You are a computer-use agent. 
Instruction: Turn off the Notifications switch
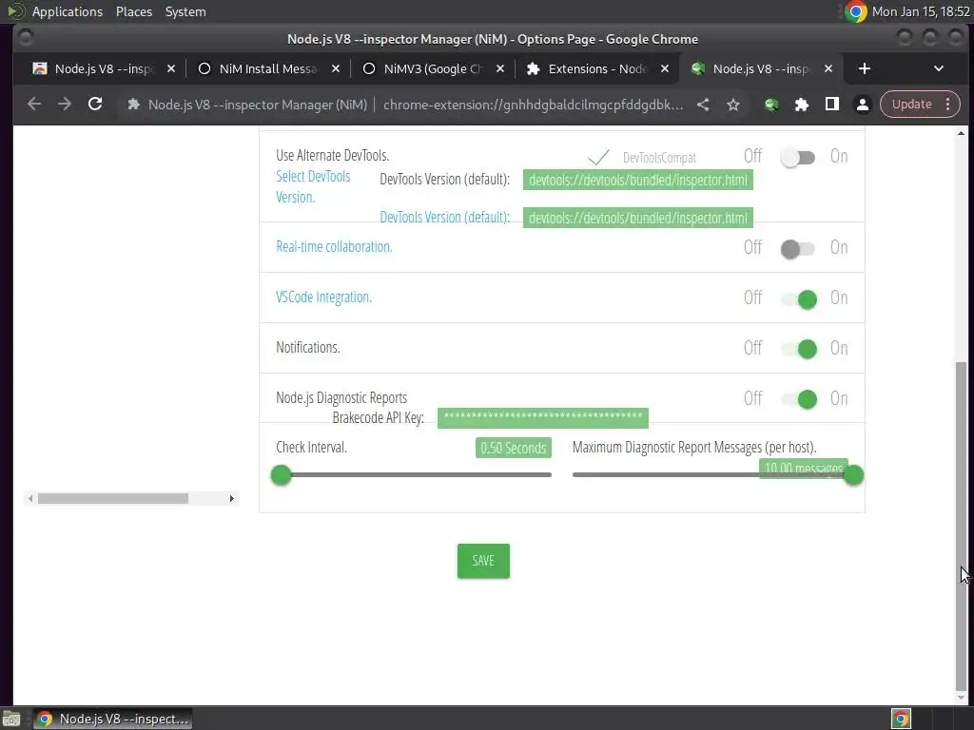point(799,349)
